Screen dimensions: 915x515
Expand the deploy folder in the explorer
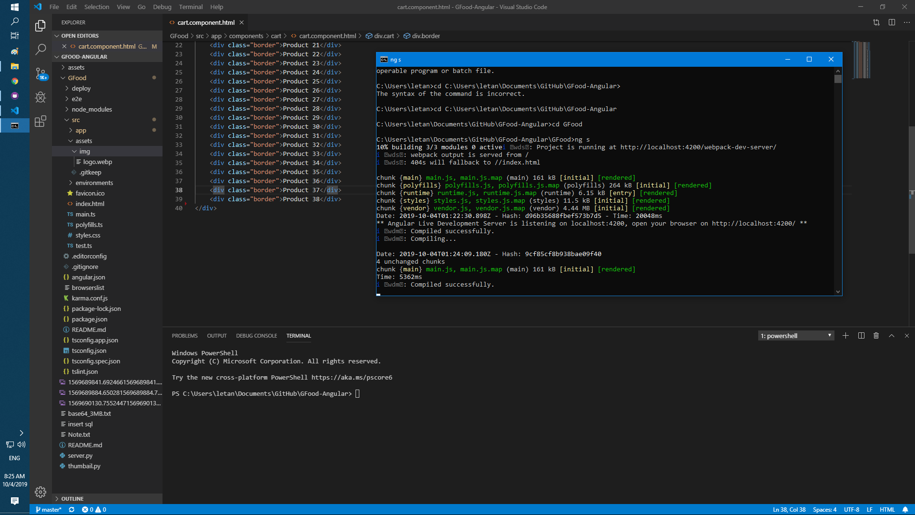click(x=81, y=88)
